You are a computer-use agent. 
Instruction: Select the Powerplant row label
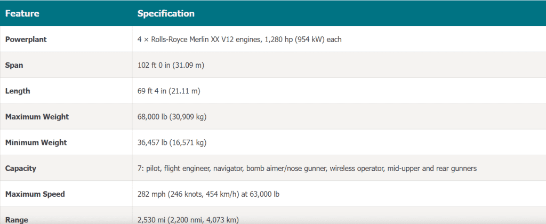[x=25, y=39]
